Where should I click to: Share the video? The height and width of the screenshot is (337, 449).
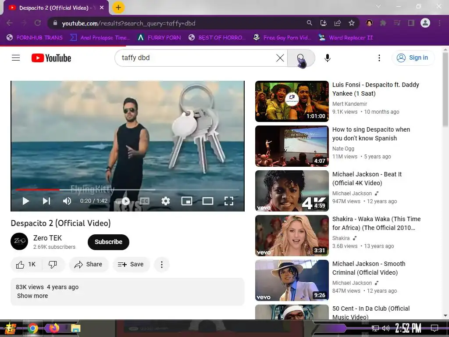[x=88, y=264]
